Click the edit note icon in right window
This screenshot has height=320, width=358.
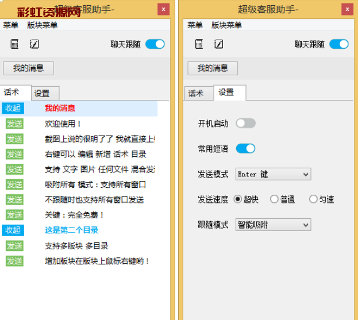(218, 44)
